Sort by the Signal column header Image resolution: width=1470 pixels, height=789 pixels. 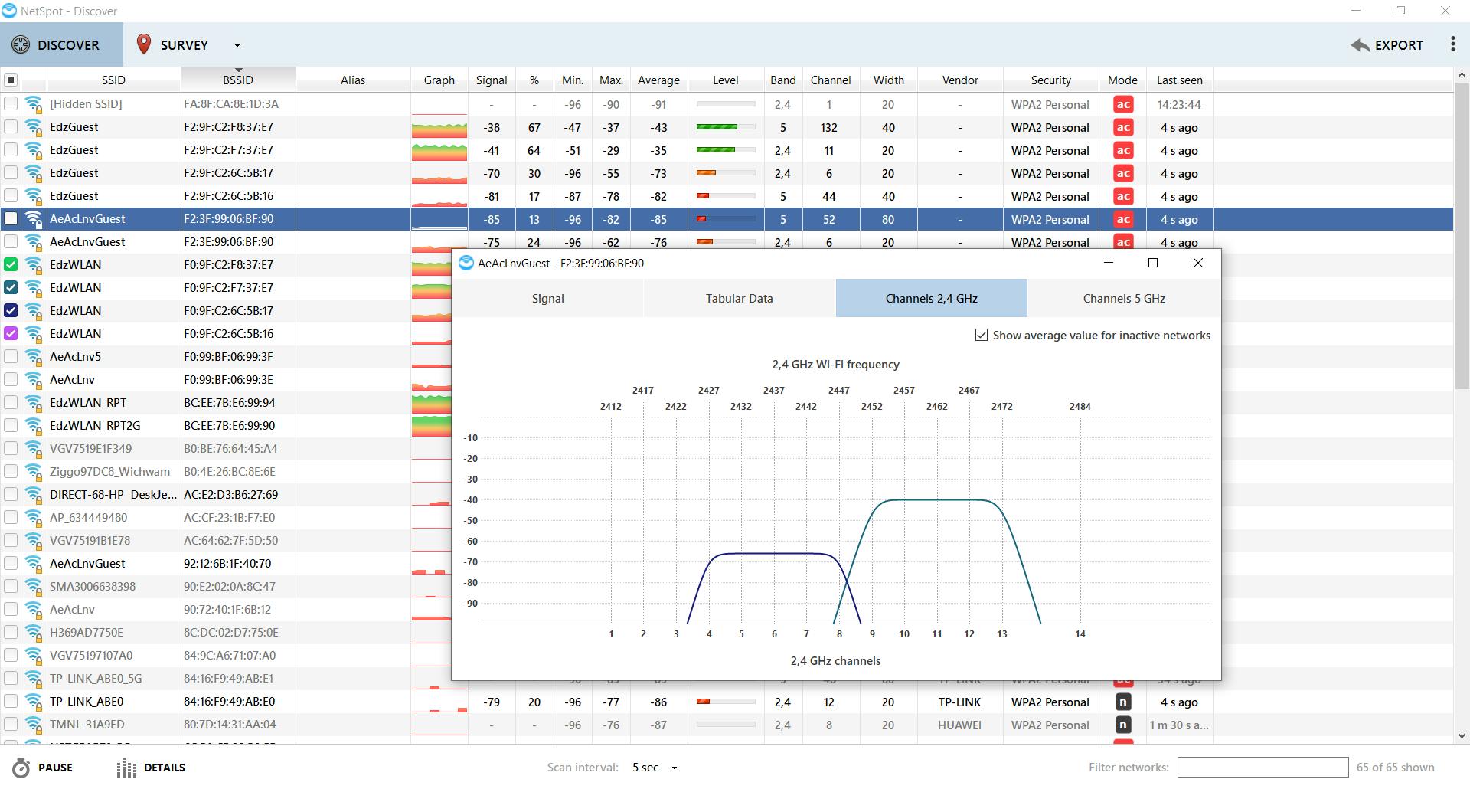[x=492, y=80]
